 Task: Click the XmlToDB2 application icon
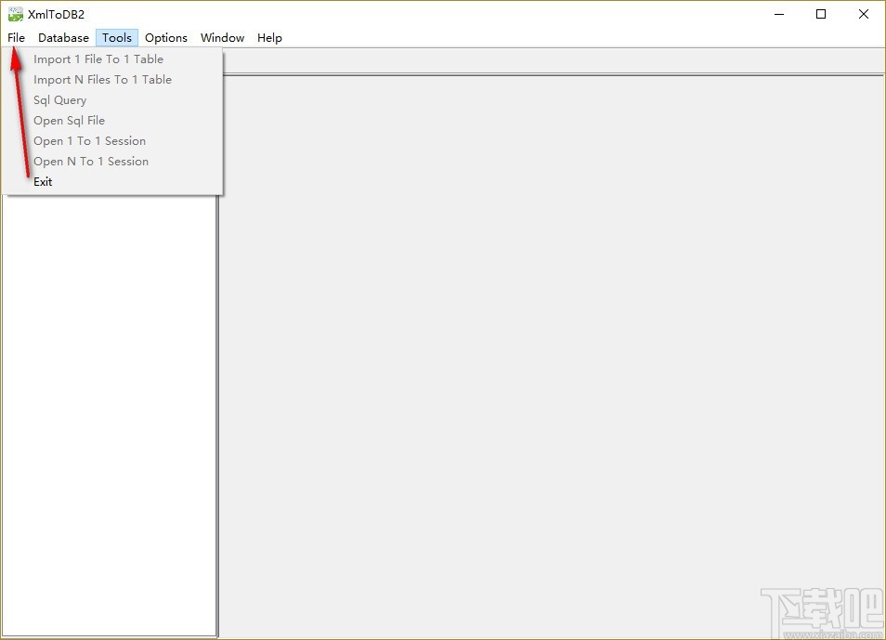click(x=14, y=14)
